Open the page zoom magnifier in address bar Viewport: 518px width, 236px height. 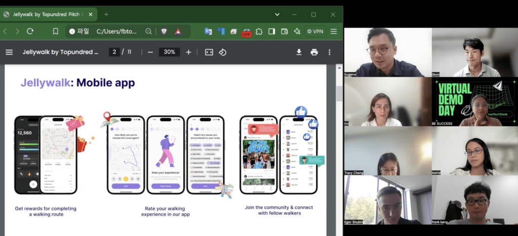point(149,31)
